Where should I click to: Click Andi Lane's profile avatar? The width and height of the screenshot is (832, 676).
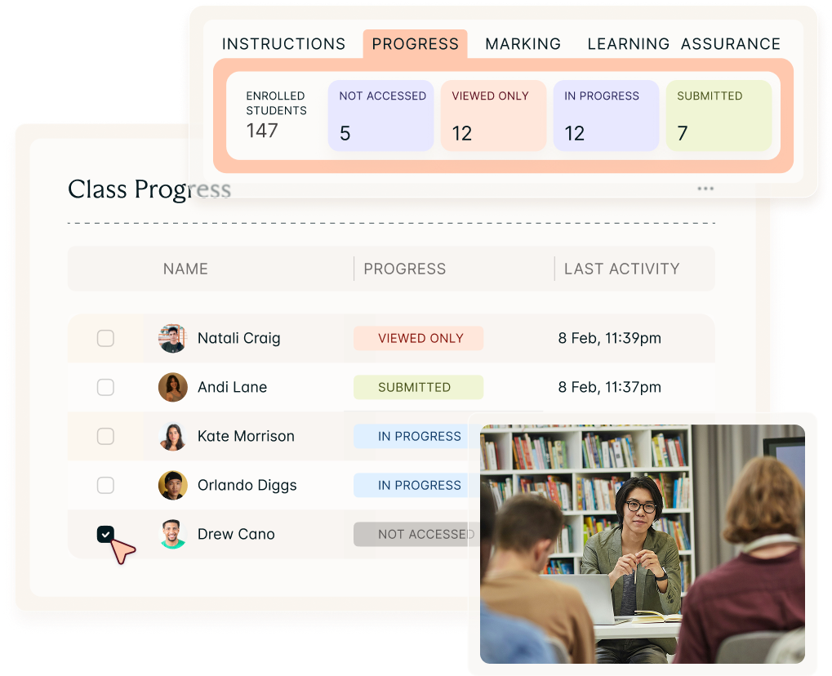click(172, 387)
